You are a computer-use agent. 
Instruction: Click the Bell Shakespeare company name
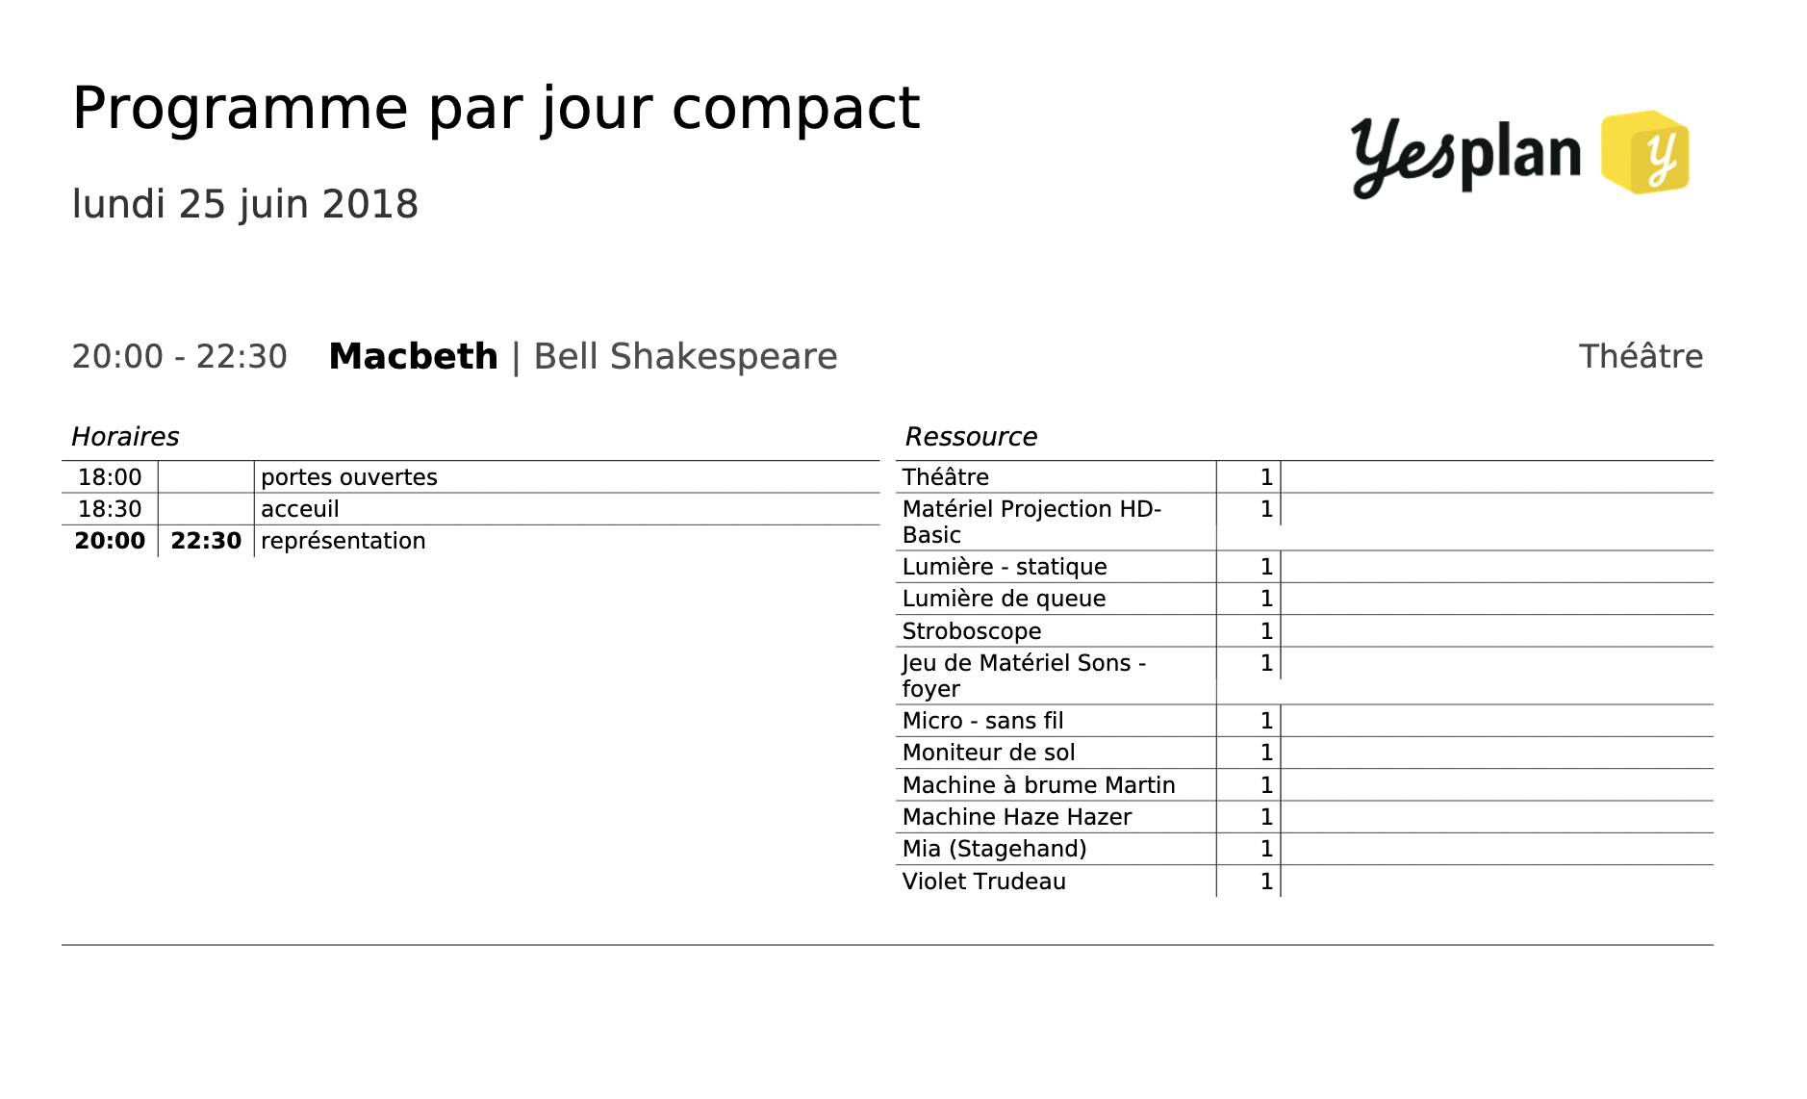(685, 356)
